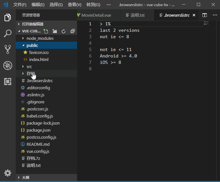Screen dimensions: 220x182
Task: Click line number 5 in the gutter
Action: pos(90,49)
